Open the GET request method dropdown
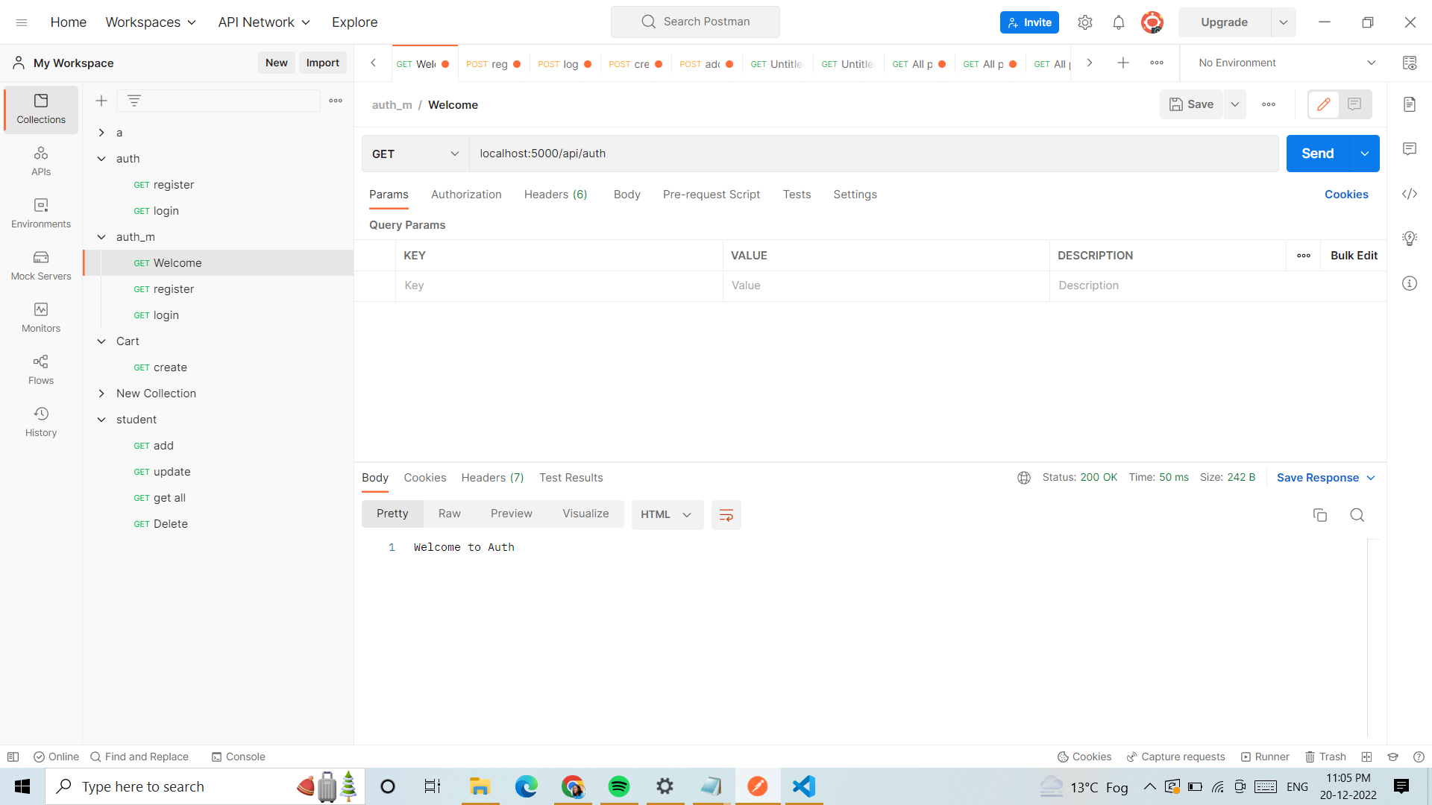 coord(414,154)
